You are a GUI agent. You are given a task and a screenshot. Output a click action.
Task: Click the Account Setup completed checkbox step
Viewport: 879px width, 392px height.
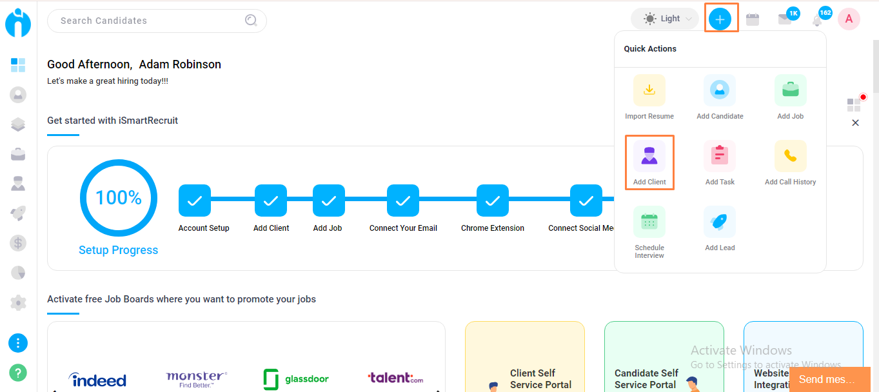(194, 201)
